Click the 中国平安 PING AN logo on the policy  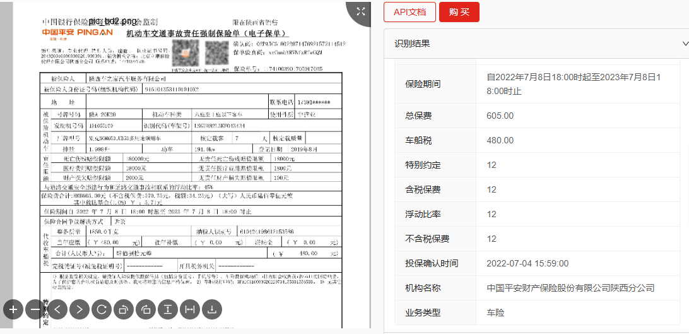tap(78, 33)
